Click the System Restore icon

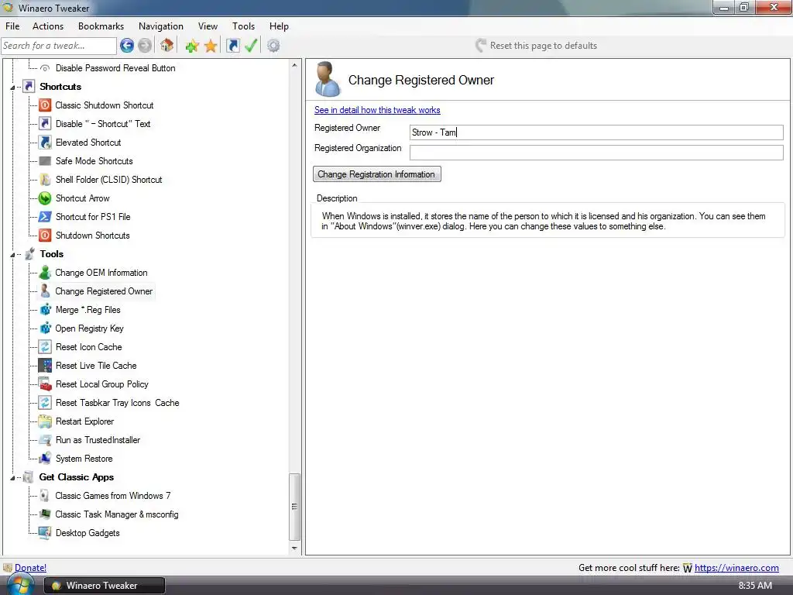click(45, 459)
